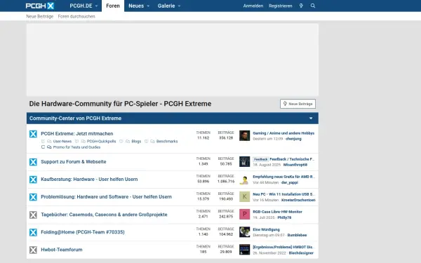The image size is (421, 263).
Task: Open Promo für Tests und Guides subforum
Action: (76, 147)
